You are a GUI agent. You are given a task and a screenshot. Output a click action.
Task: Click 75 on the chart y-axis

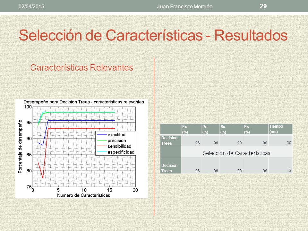[x=29, y=187]
